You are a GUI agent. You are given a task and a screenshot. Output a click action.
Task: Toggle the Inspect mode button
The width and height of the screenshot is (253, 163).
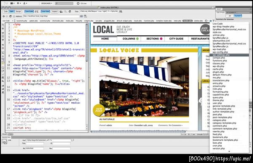pyautogui.click(x=54, y=11)
